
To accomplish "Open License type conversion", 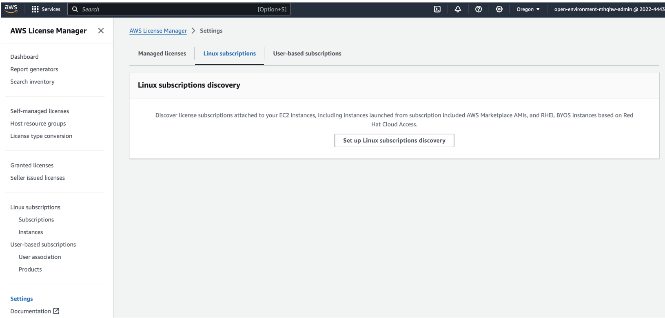I will 41,136.
